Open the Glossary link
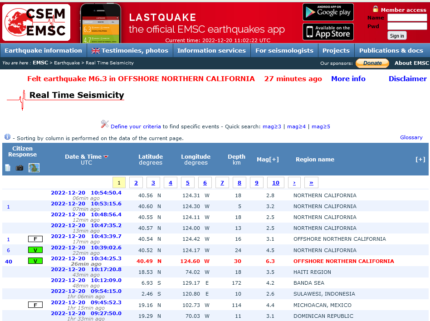Screen dimensions: 430x321 [x=411, y=137]
